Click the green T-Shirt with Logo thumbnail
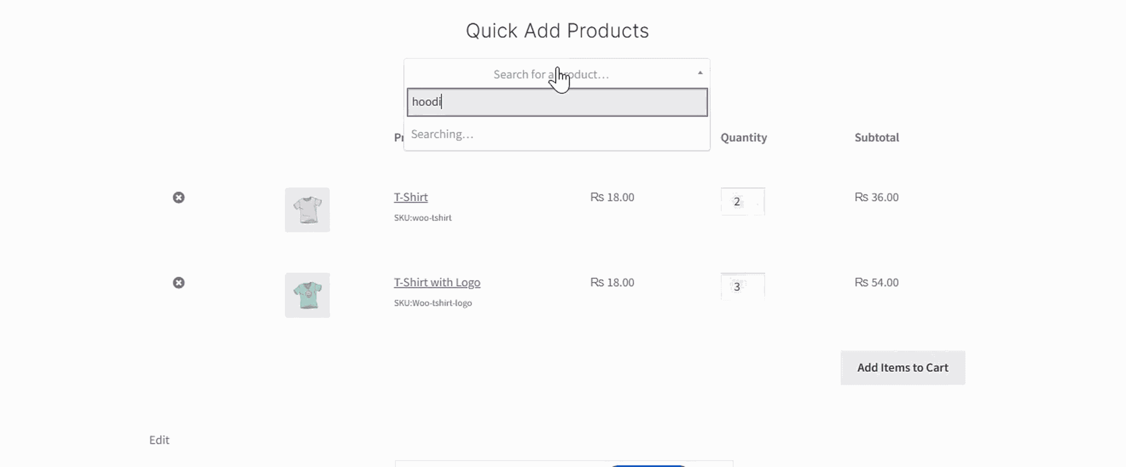 pyautogui.click(x=307, y=295)
